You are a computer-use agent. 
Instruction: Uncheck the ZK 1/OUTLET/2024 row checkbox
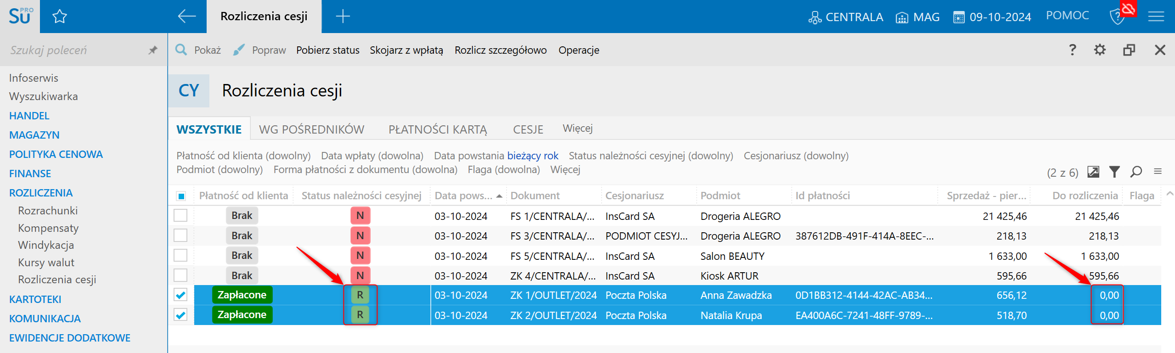click(181, 295)
